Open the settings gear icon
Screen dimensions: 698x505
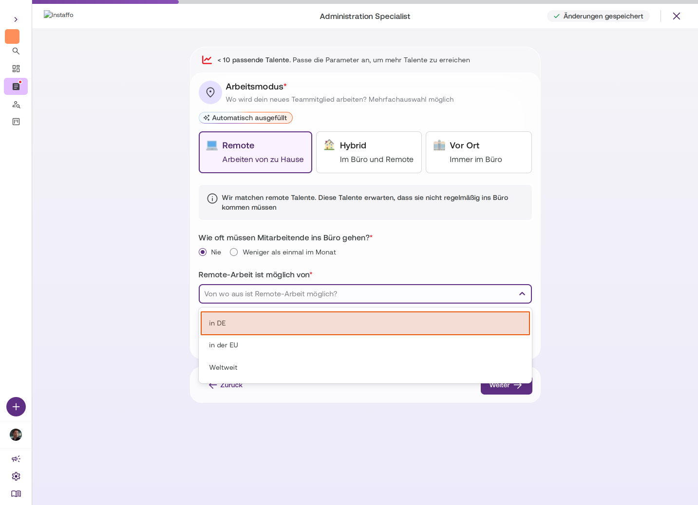click(16, 476)
